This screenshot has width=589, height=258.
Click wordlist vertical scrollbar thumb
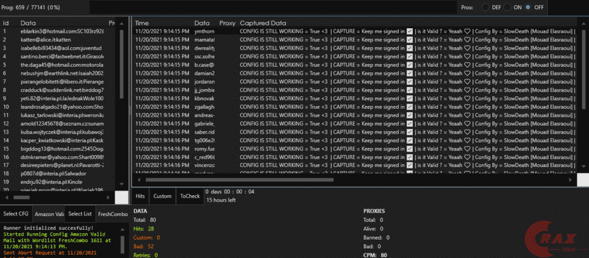121,64
